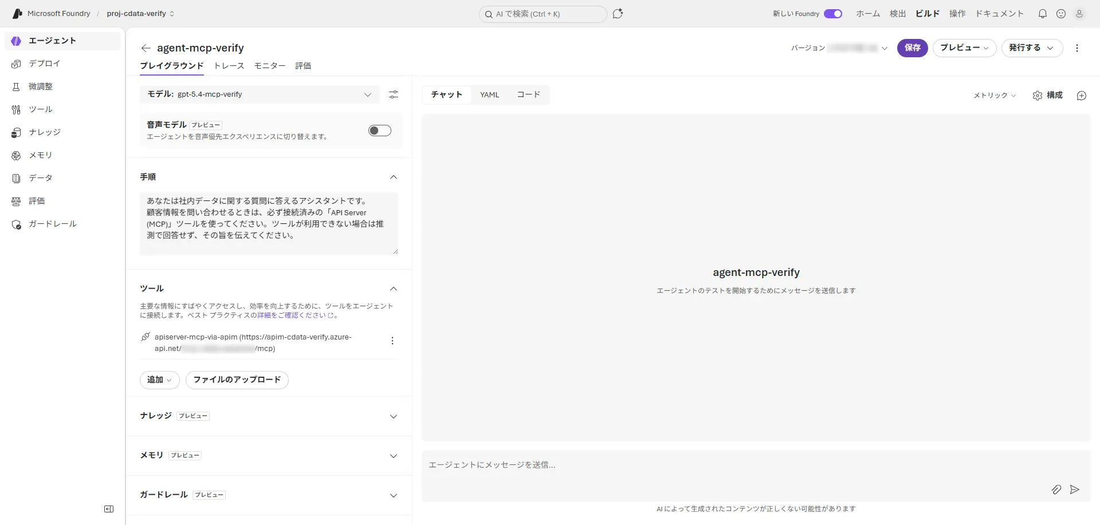This screenshot has height=525, width=1100.
Task: Open ドキュメント in top navigation
Action: coord(1000,14)
